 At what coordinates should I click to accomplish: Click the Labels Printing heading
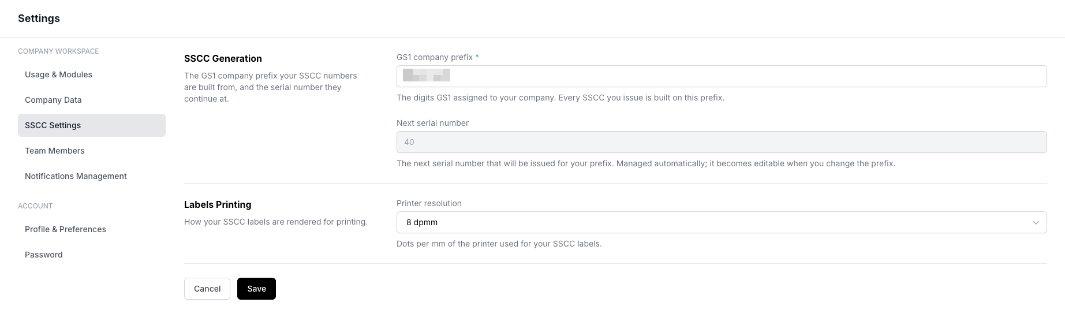[x=218, y=204]
